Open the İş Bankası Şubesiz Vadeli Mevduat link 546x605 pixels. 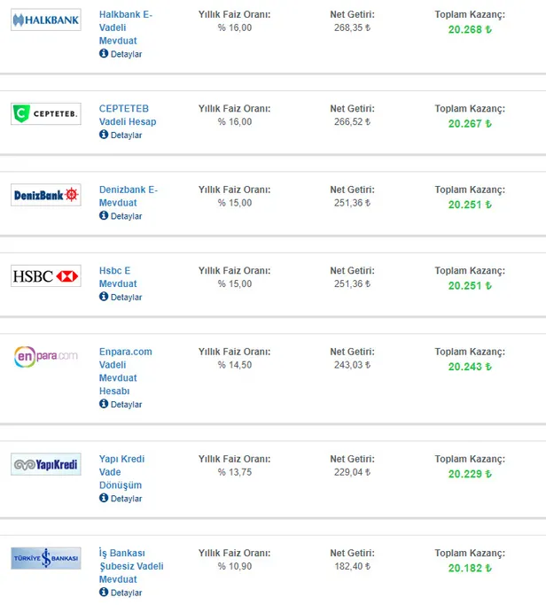click(x=131, y=566)
